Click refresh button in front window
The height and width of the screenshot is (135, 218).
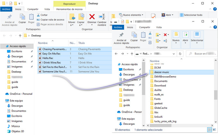[180, 54]
